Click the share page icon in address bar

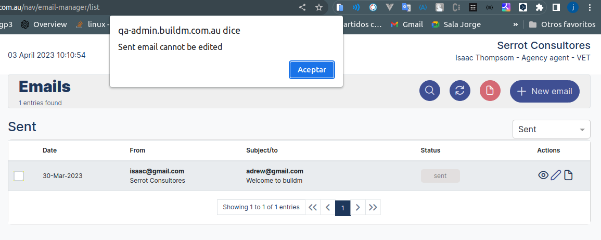point(302,7)
